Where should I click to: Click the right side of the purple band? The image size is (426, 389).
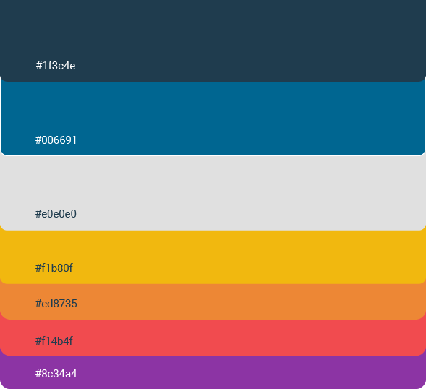(x=353, y=372)
